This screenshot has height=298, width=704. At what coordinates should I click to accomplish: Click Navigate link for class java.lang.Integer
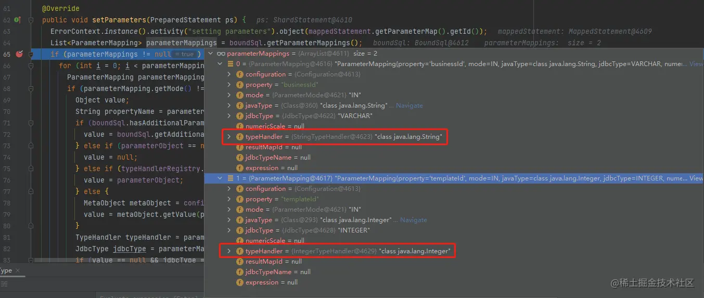pyautogui.click(x=413, y=220)
